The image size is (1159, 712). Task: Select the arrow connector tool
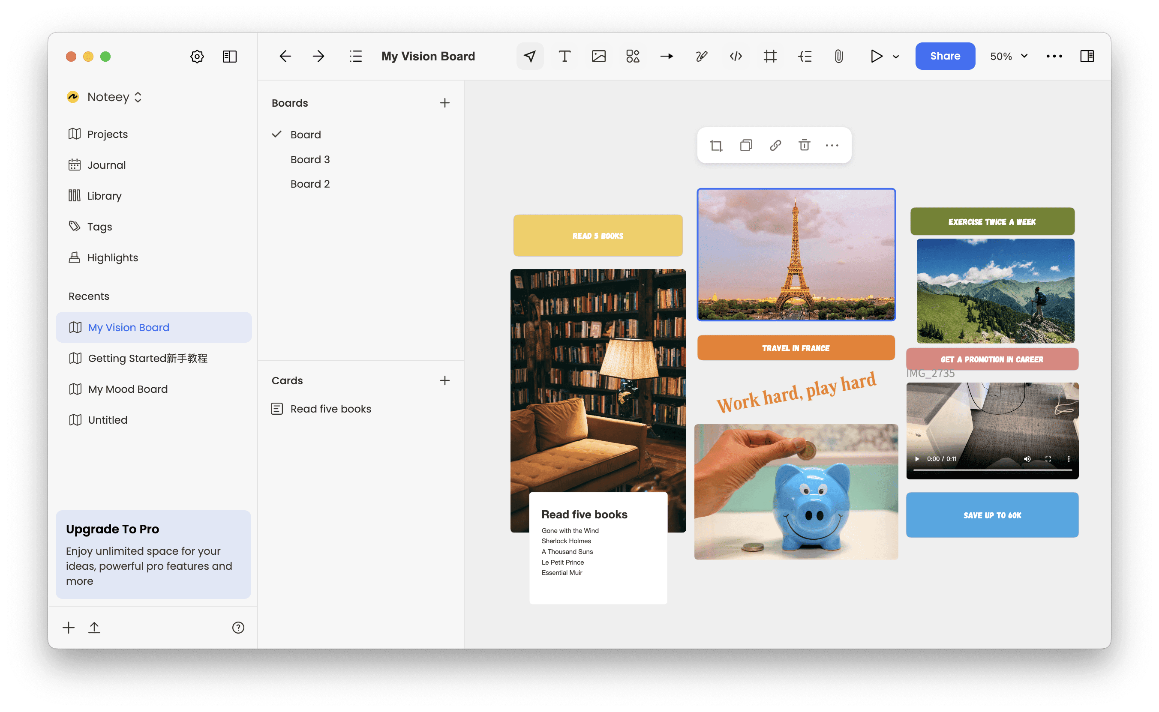tap(667, 56)
